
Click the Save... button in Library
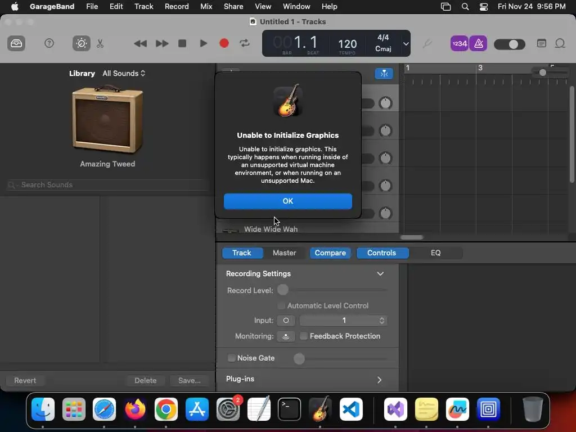(x=190, y=381)
